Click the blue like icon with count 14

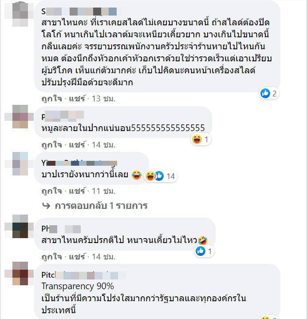coord(160,176)
